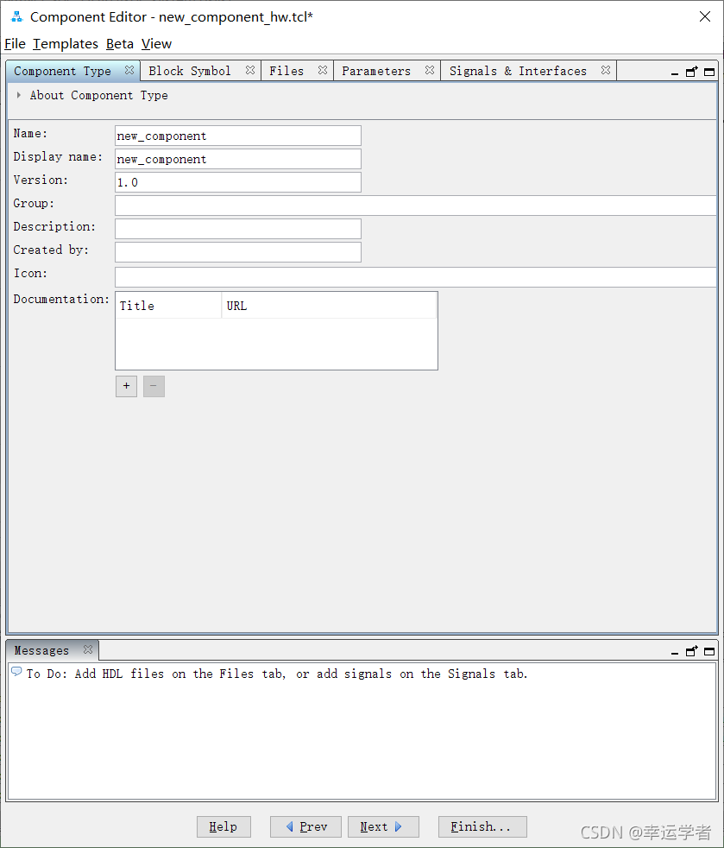
Task: Focus the Display name input field
Action: tap(238, 159)
